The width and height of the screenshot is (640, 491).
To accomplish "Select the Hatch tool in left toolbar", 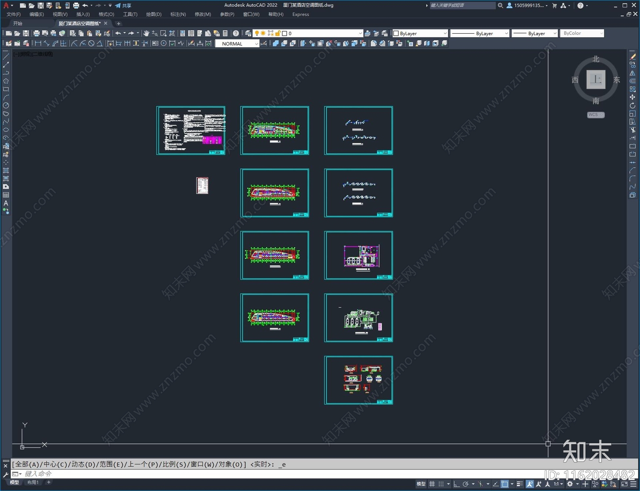I will [x=6, y=170].
